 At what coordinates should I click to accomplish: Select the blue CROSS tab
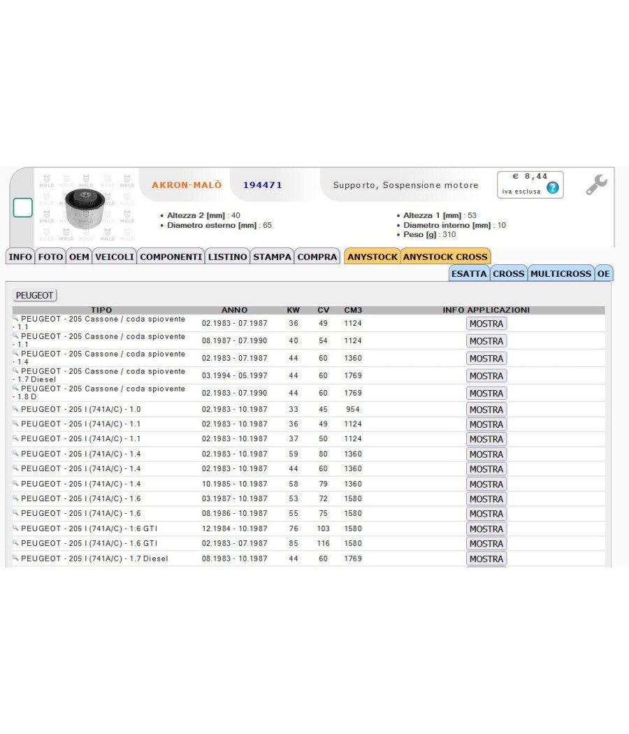(509, 273)
